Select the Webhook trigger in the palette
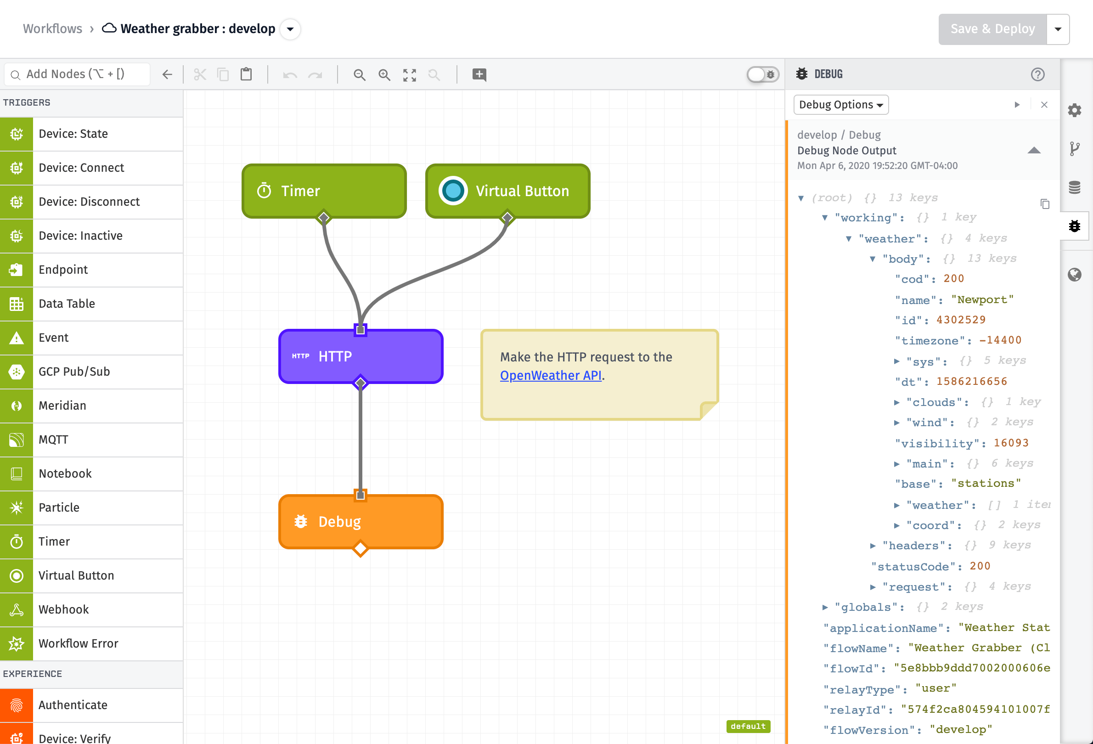Screen dimensions: 1093x744 point(91,609)
